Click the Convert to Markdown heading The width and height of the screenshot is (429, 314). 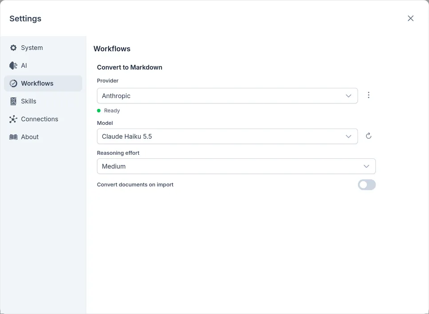(130, 67)
